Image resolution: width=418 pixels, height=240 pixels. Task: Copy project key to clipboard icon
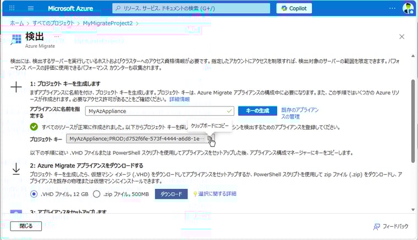[211, 138]
